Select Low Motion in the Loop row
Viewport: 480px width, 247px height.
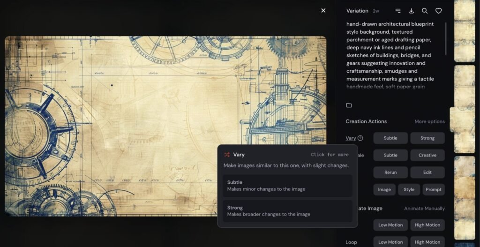pyautogui.click(x=390, y=242)
